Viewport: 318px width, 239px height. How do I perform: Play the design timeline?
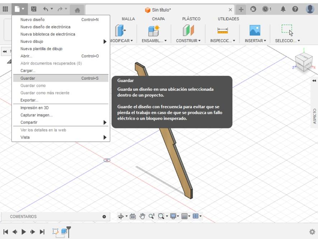coord(24,232)
